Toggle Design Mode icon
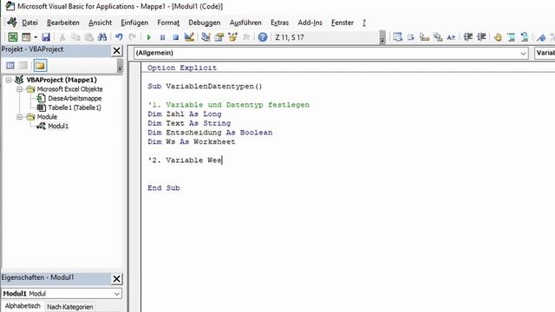 click(189, 36)
